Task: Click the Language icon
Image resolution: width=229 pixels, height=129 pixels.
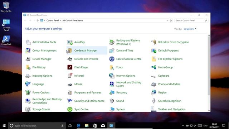Action: [x=28, y=84]
